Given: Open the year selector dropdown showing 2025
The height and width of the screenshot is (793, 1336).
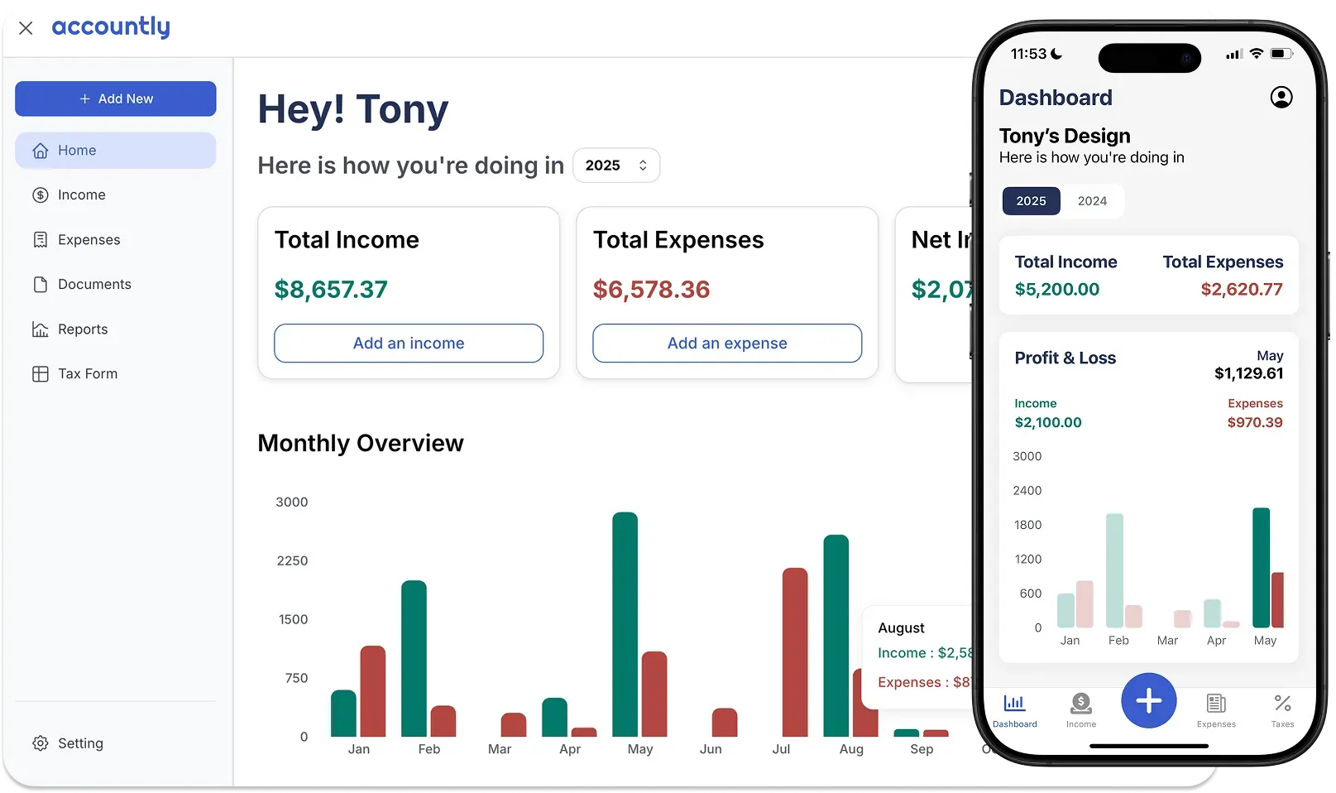Looking at the screenshot, I should (615, 165).
